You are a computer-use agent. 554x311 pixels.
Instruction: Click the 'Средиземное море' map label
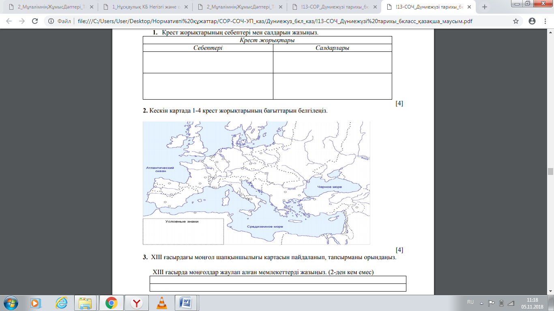[x=266, y=227]
